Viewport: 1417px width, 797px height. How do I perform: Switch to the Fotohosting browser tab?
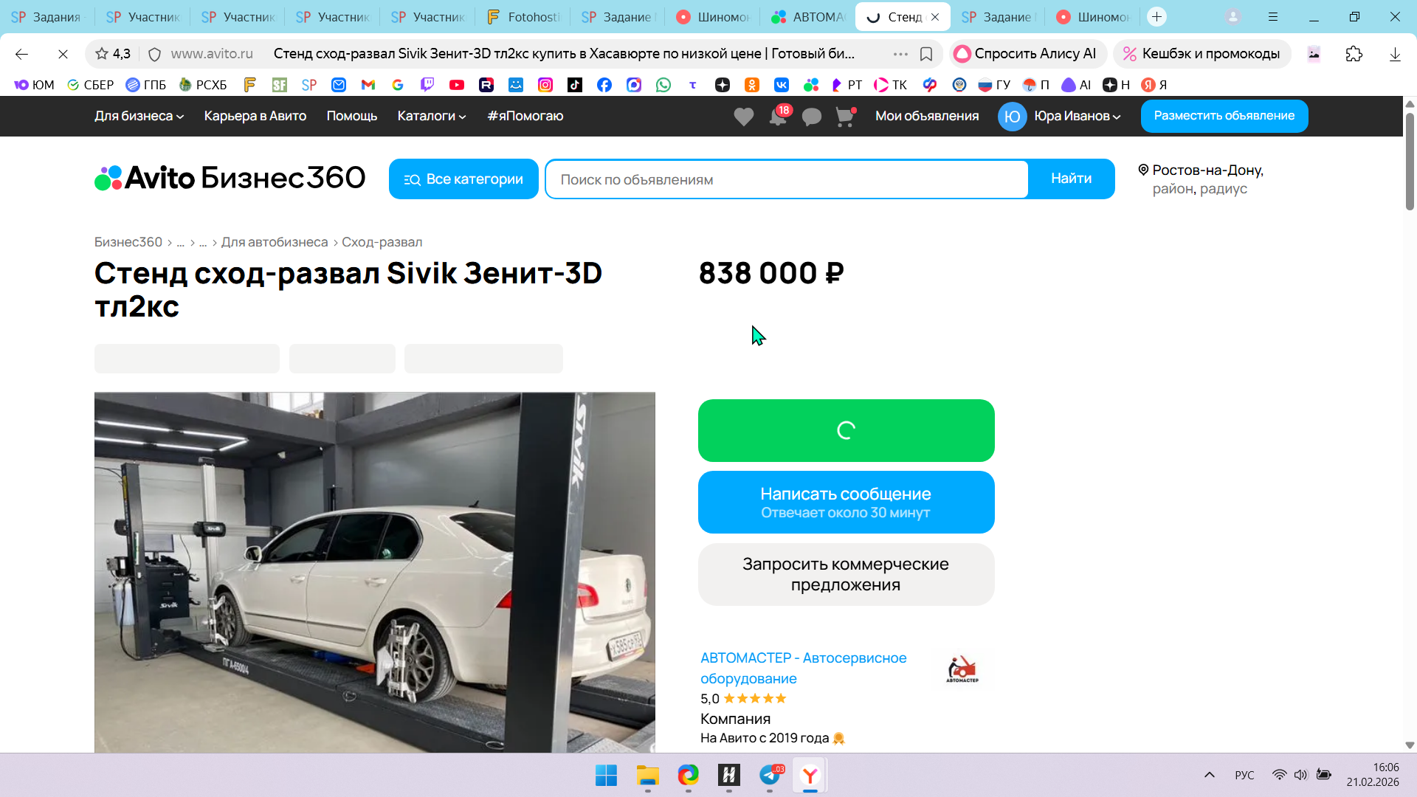525,17
